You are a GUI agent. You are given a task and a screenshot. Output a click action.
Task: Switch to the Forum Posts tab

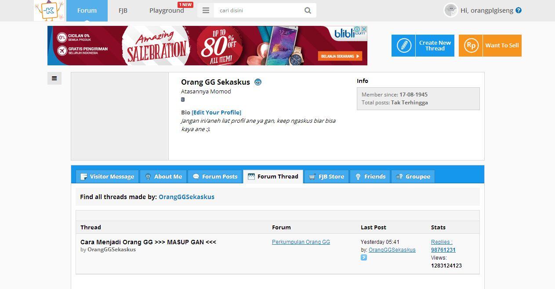click(215, 176)
